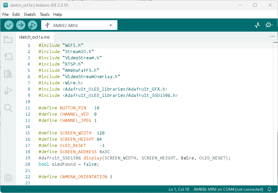Image resolution: width=278 pixels, height=193 pixels.
Task: Click the "RTSP.h" text on line 4
Action: click(x=73, y=64)
